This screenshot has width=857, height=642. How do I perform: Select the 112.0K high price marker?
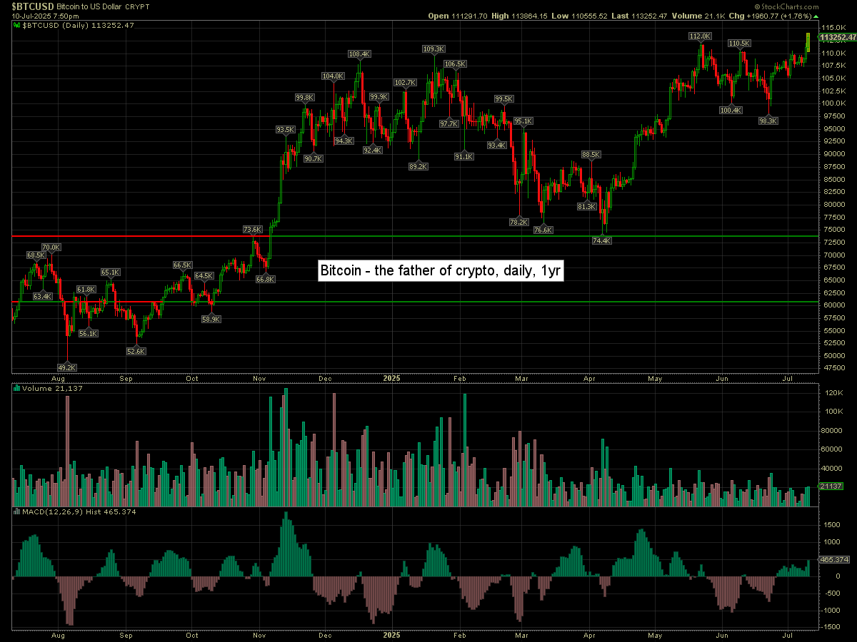[700, 36]
